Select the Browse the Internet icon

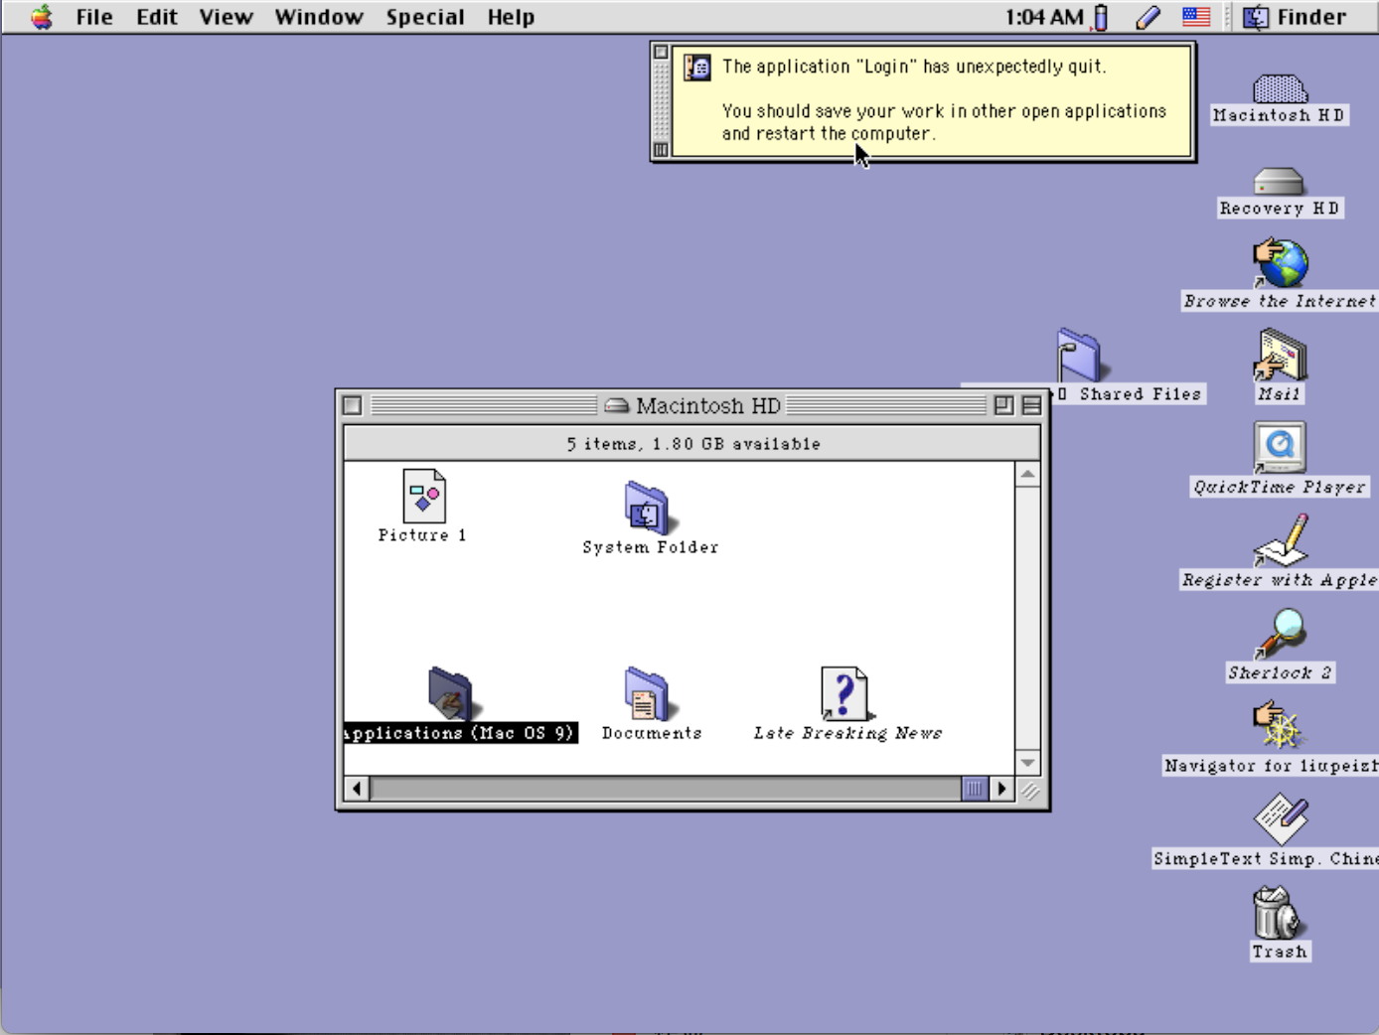pos(1281,263)
